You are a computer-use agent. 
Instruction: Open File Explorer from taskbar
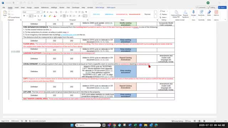[146, 125]
